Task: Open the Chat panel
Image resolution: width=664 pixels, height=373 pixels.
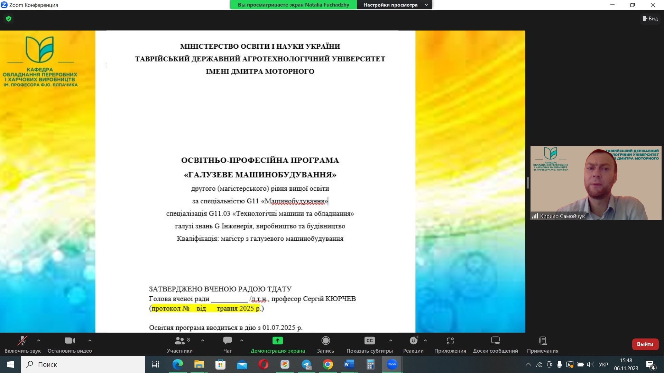Action: coord(227,344)
